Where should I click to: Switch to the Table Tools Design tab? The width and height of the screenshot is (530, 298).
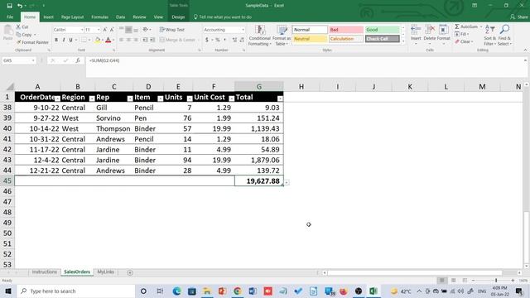pos(178,17)
